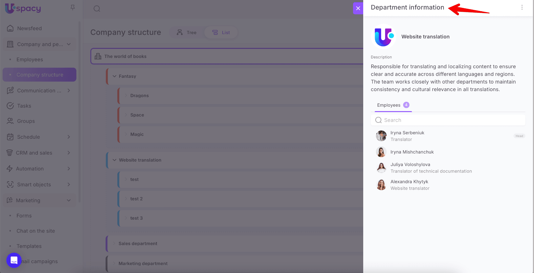Click the Newsfeed home icon
The height and width of the screenshot is (273, 534).
[10, 28]
